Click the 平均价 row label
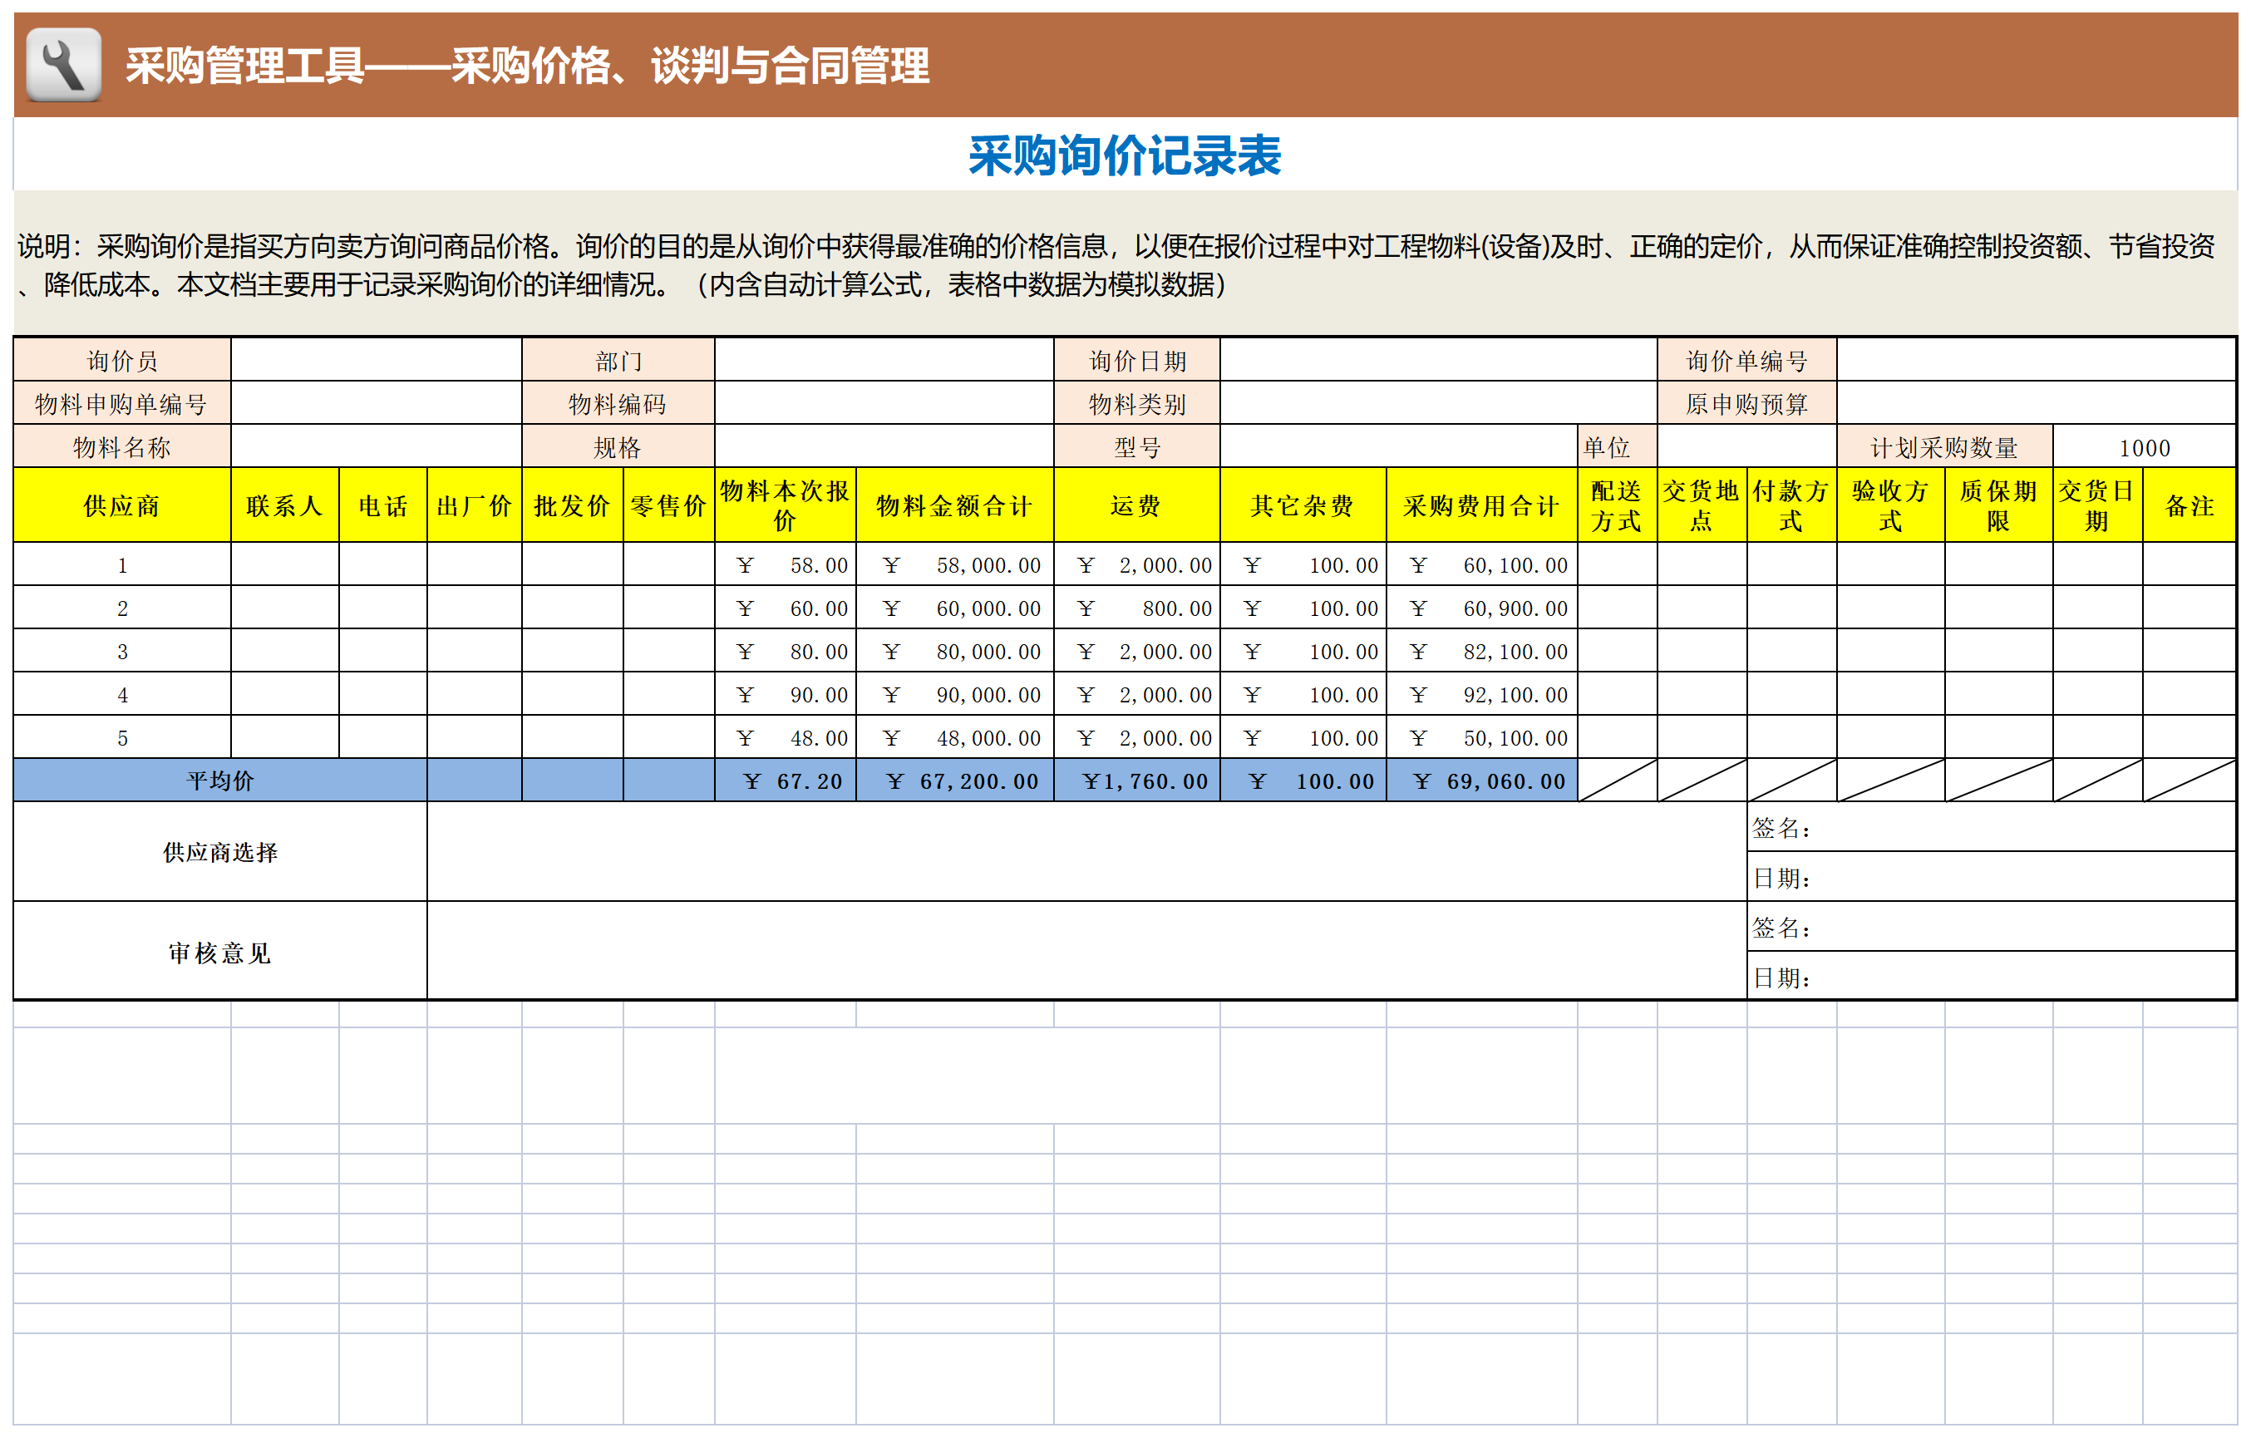This screenshot has height=1438, width=2251. click(x=219, y=780)
